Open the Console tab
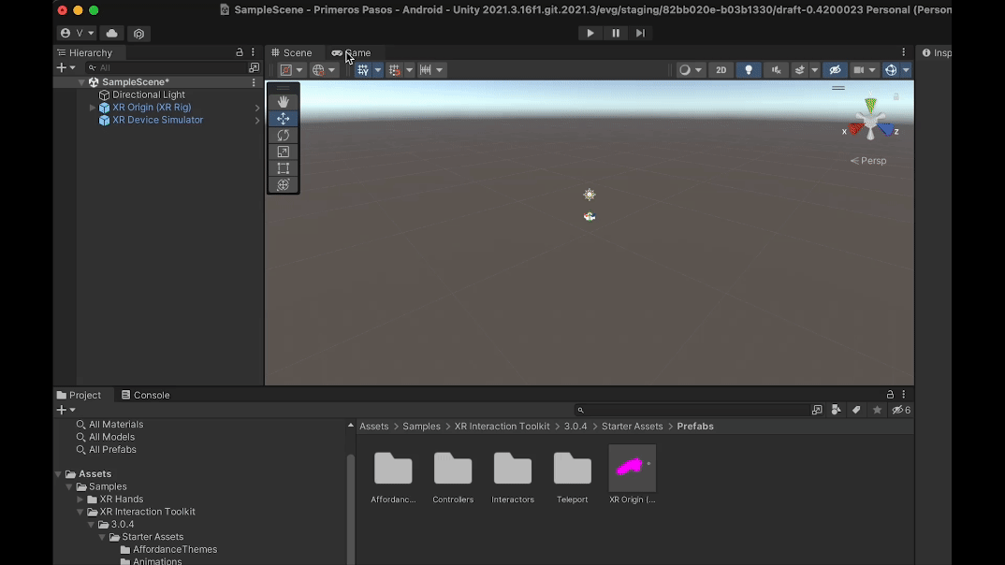Viewport: 1005px width, 565px height. tap(145, 396)
